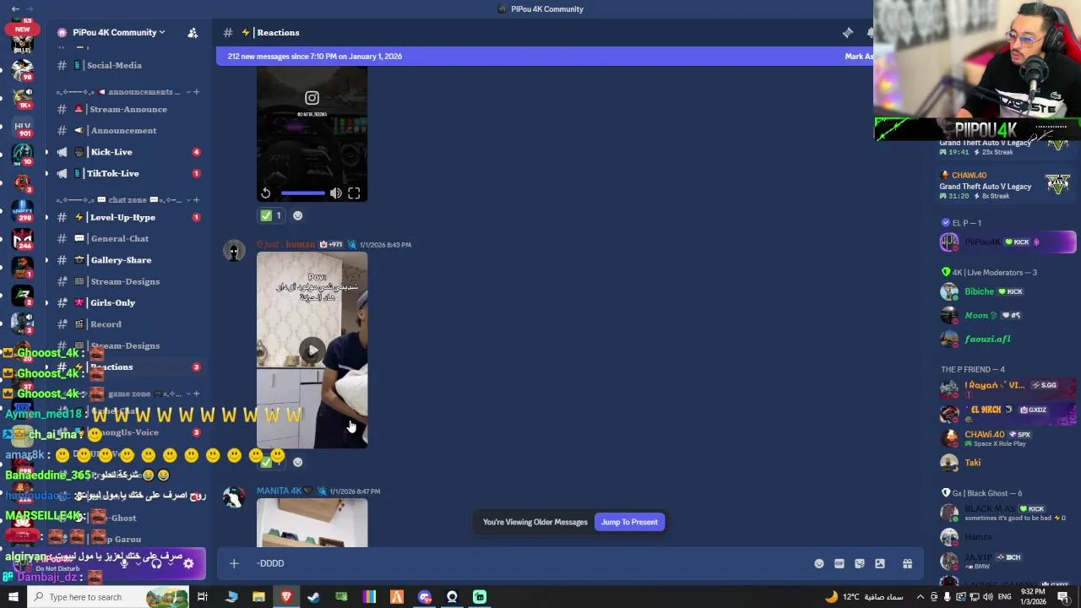Open server with 98 badge in server list

(x=23, y=70)
